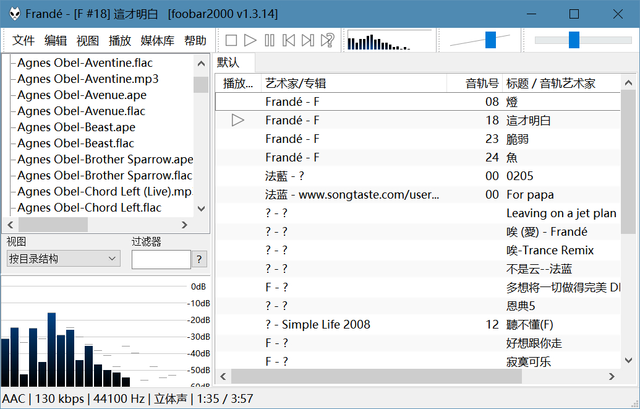Select the 唉-Trance Remix row
This screenshot has height=409, width=640.
pos(417,250)
